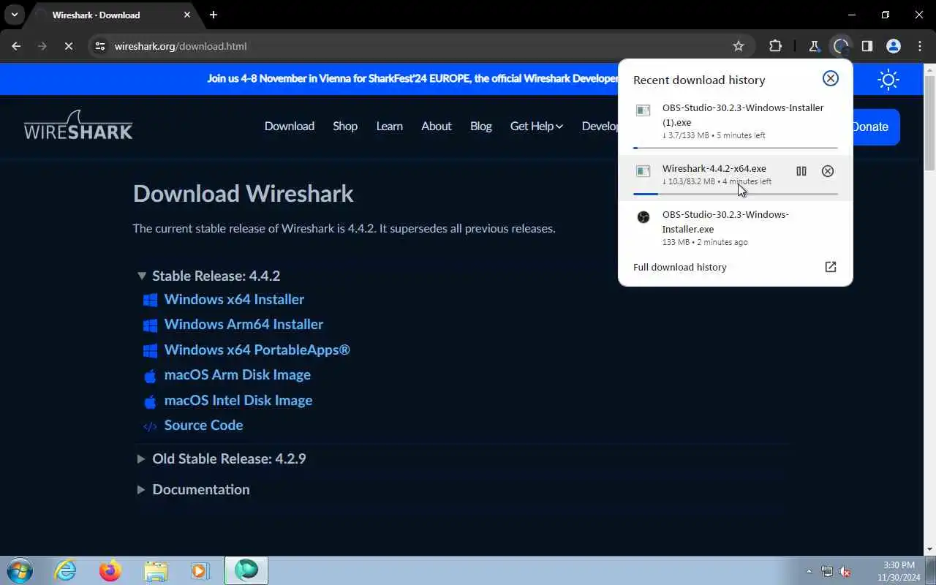
Task: Toggle the light/dark theme sun icon
Action: (888, 79)
